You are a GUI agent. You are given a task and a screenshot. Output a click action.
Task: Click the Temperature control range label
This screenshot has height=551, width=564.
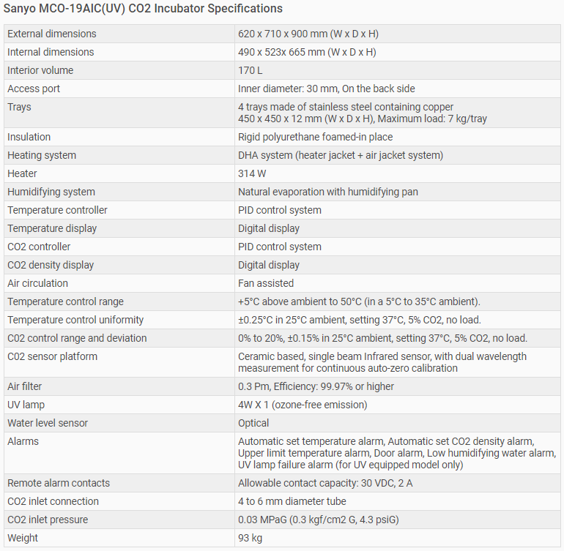click(x=65, y=301)
